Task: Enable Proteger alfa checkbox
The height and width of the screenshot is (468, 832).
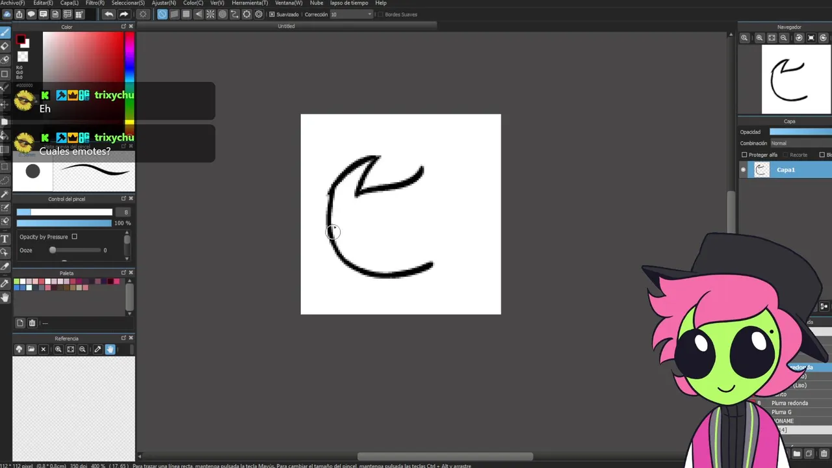Action: (x=744, y=155)
